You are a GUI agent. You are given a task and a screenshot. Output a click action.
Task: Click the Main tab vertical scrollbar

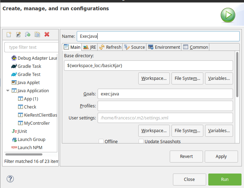pos(237,75)
